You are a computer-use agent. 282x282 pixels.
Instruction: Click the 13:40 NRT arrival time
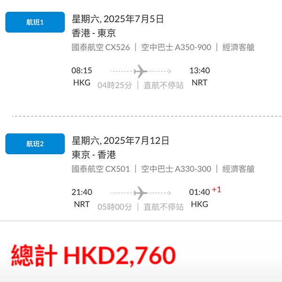(x=200, y=77)
